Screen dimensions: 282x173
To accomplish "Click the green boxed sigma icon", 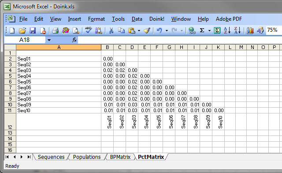I will point(217,30).
